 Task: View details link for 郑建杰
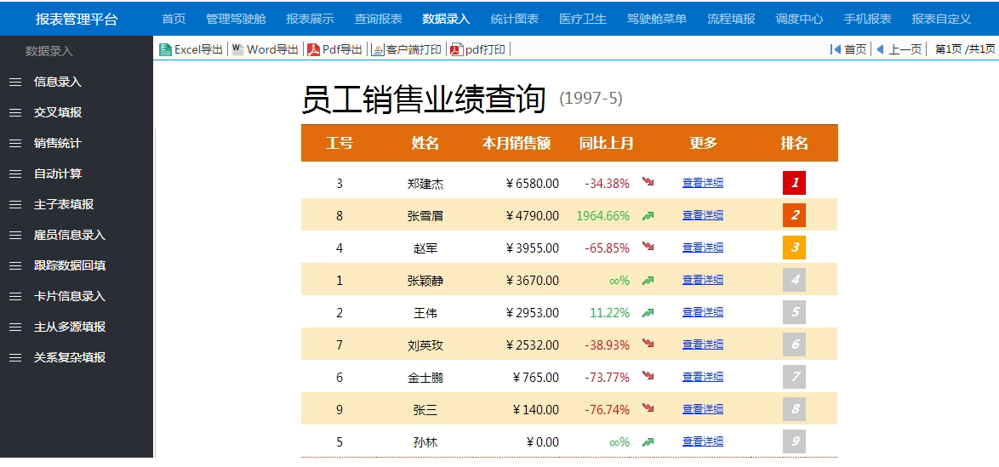point(703,183)
